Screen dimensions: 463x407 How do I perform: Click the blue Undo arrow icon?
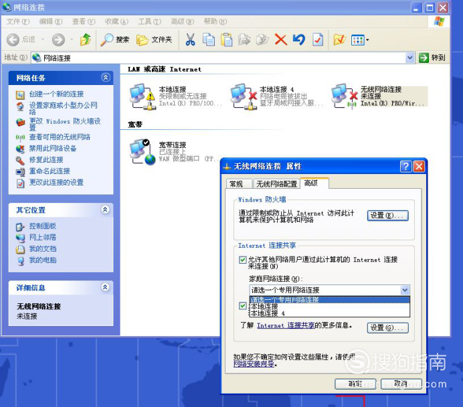pos(299,39)
